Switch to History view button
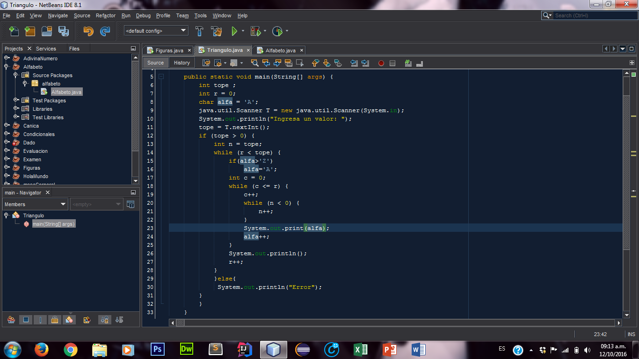The height and width of the screenshot is (359, 639). [x=182, y=63]
